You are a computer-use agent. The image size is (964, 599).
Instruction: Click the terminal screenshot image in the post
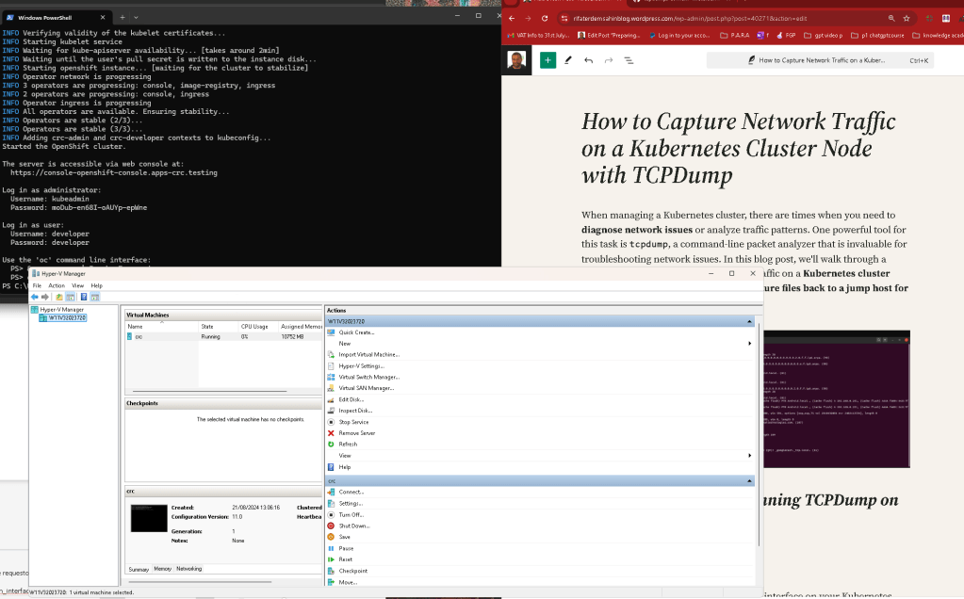point(836,399)
